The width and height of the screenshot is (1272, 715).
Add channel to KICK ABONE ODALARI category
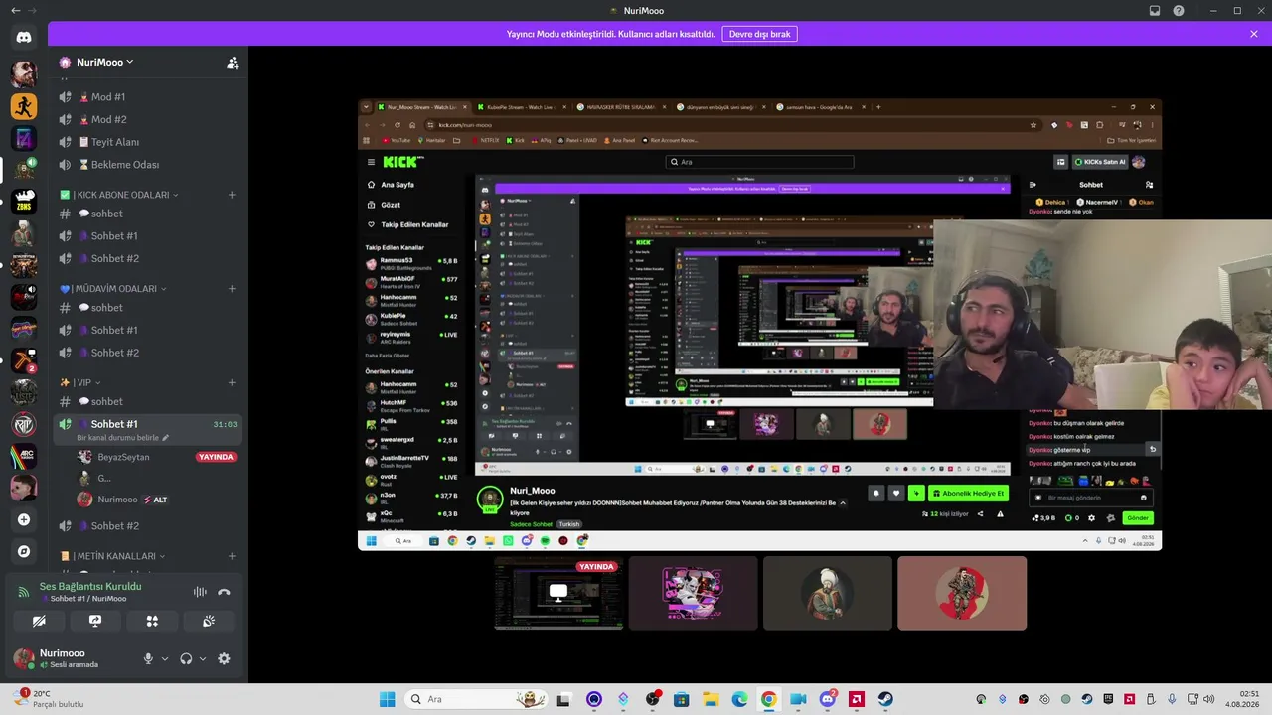(232, 195)
